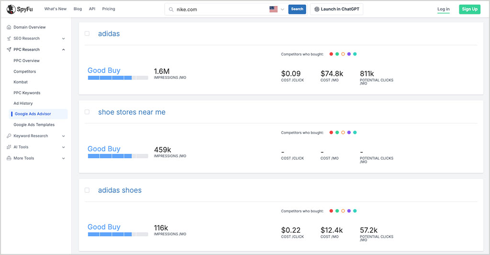Open the adidas keyword link
Image resolution: width=490 pixels, height=255 pixels.
tap(109, 34)
